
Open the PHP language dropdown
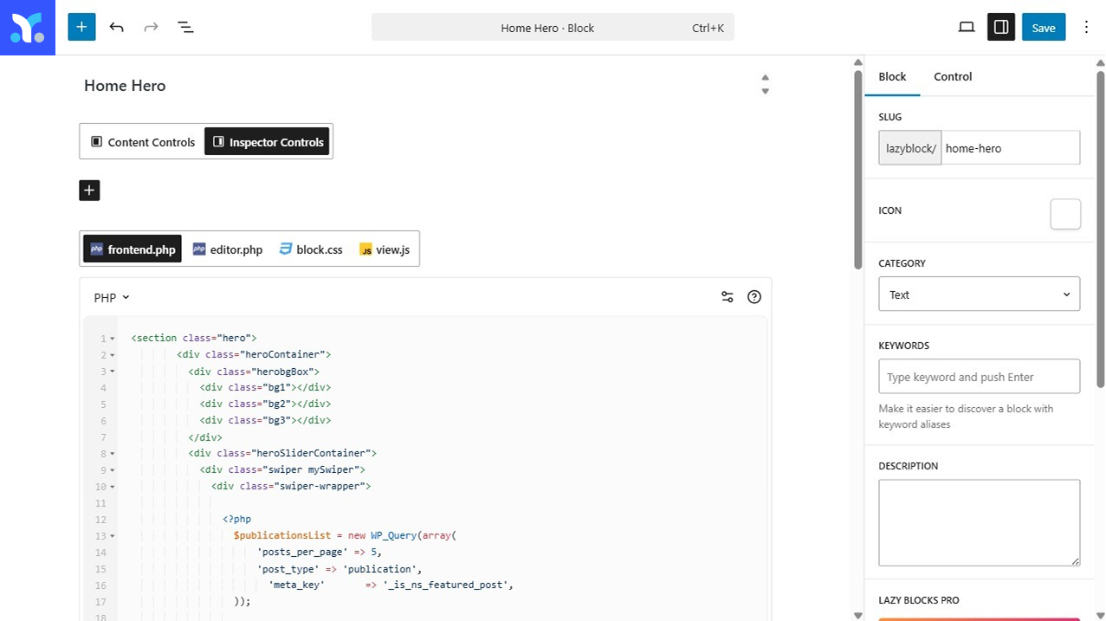tap(111, 298)
